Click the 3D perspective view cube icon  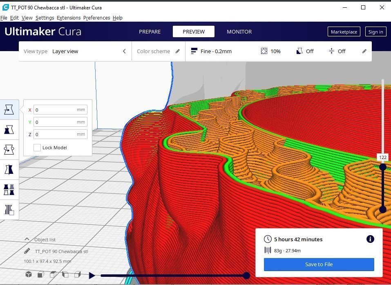tap(29, 274)
